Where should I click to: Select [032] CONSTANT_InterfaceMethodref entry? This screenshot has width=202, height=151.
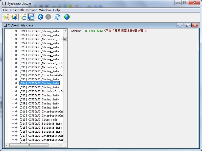pyautogui.click(x=41, y=75)
